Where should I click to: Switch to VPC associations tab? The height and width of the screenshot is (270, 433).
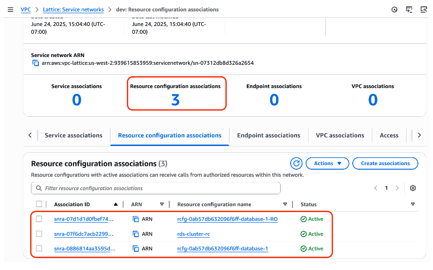(340, 135)
